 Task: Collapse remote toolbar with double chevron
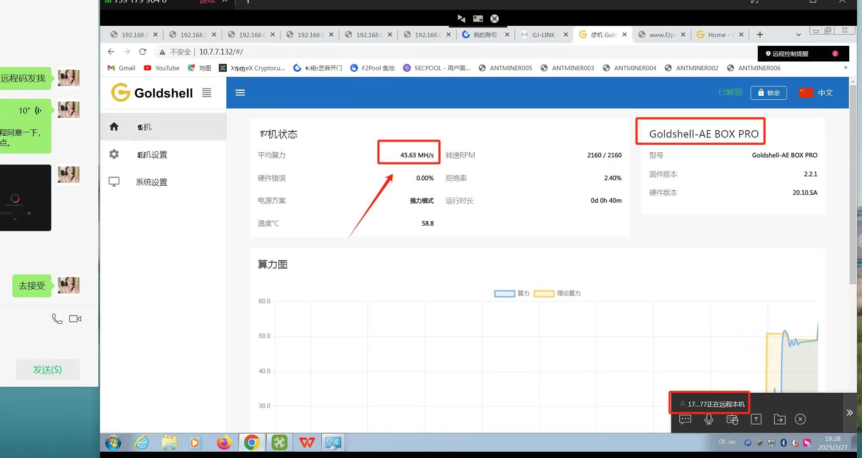point(850,413)
